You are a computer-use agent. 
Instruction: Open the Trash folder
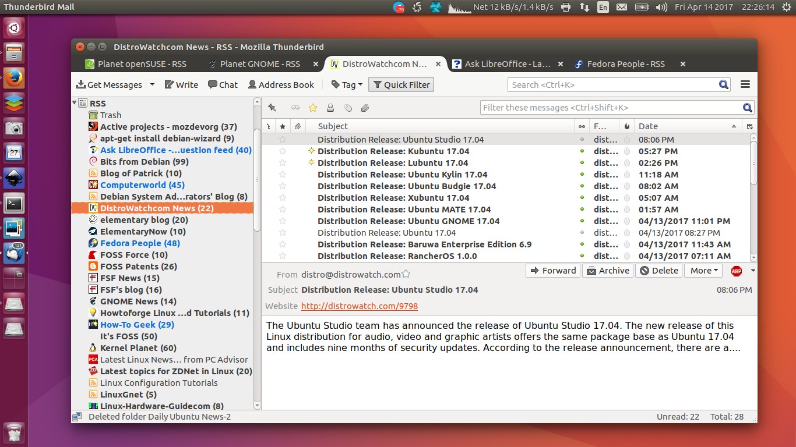tap(111, 115)
